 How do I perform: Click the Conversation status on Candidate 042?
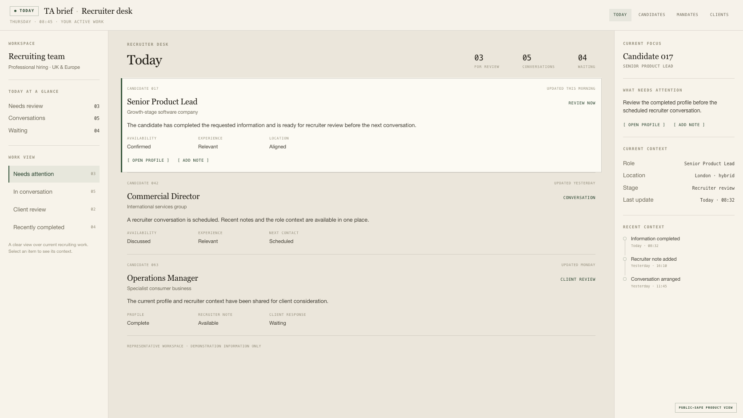point(579,198)
